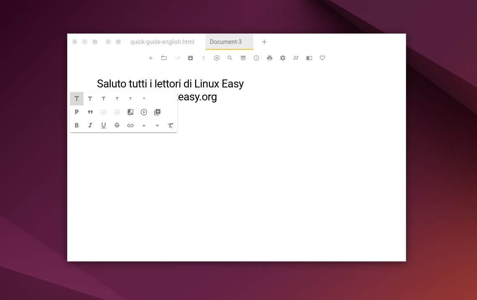Toggle underline formatting
Screen dimensions: 477x300
coord(104,126)
